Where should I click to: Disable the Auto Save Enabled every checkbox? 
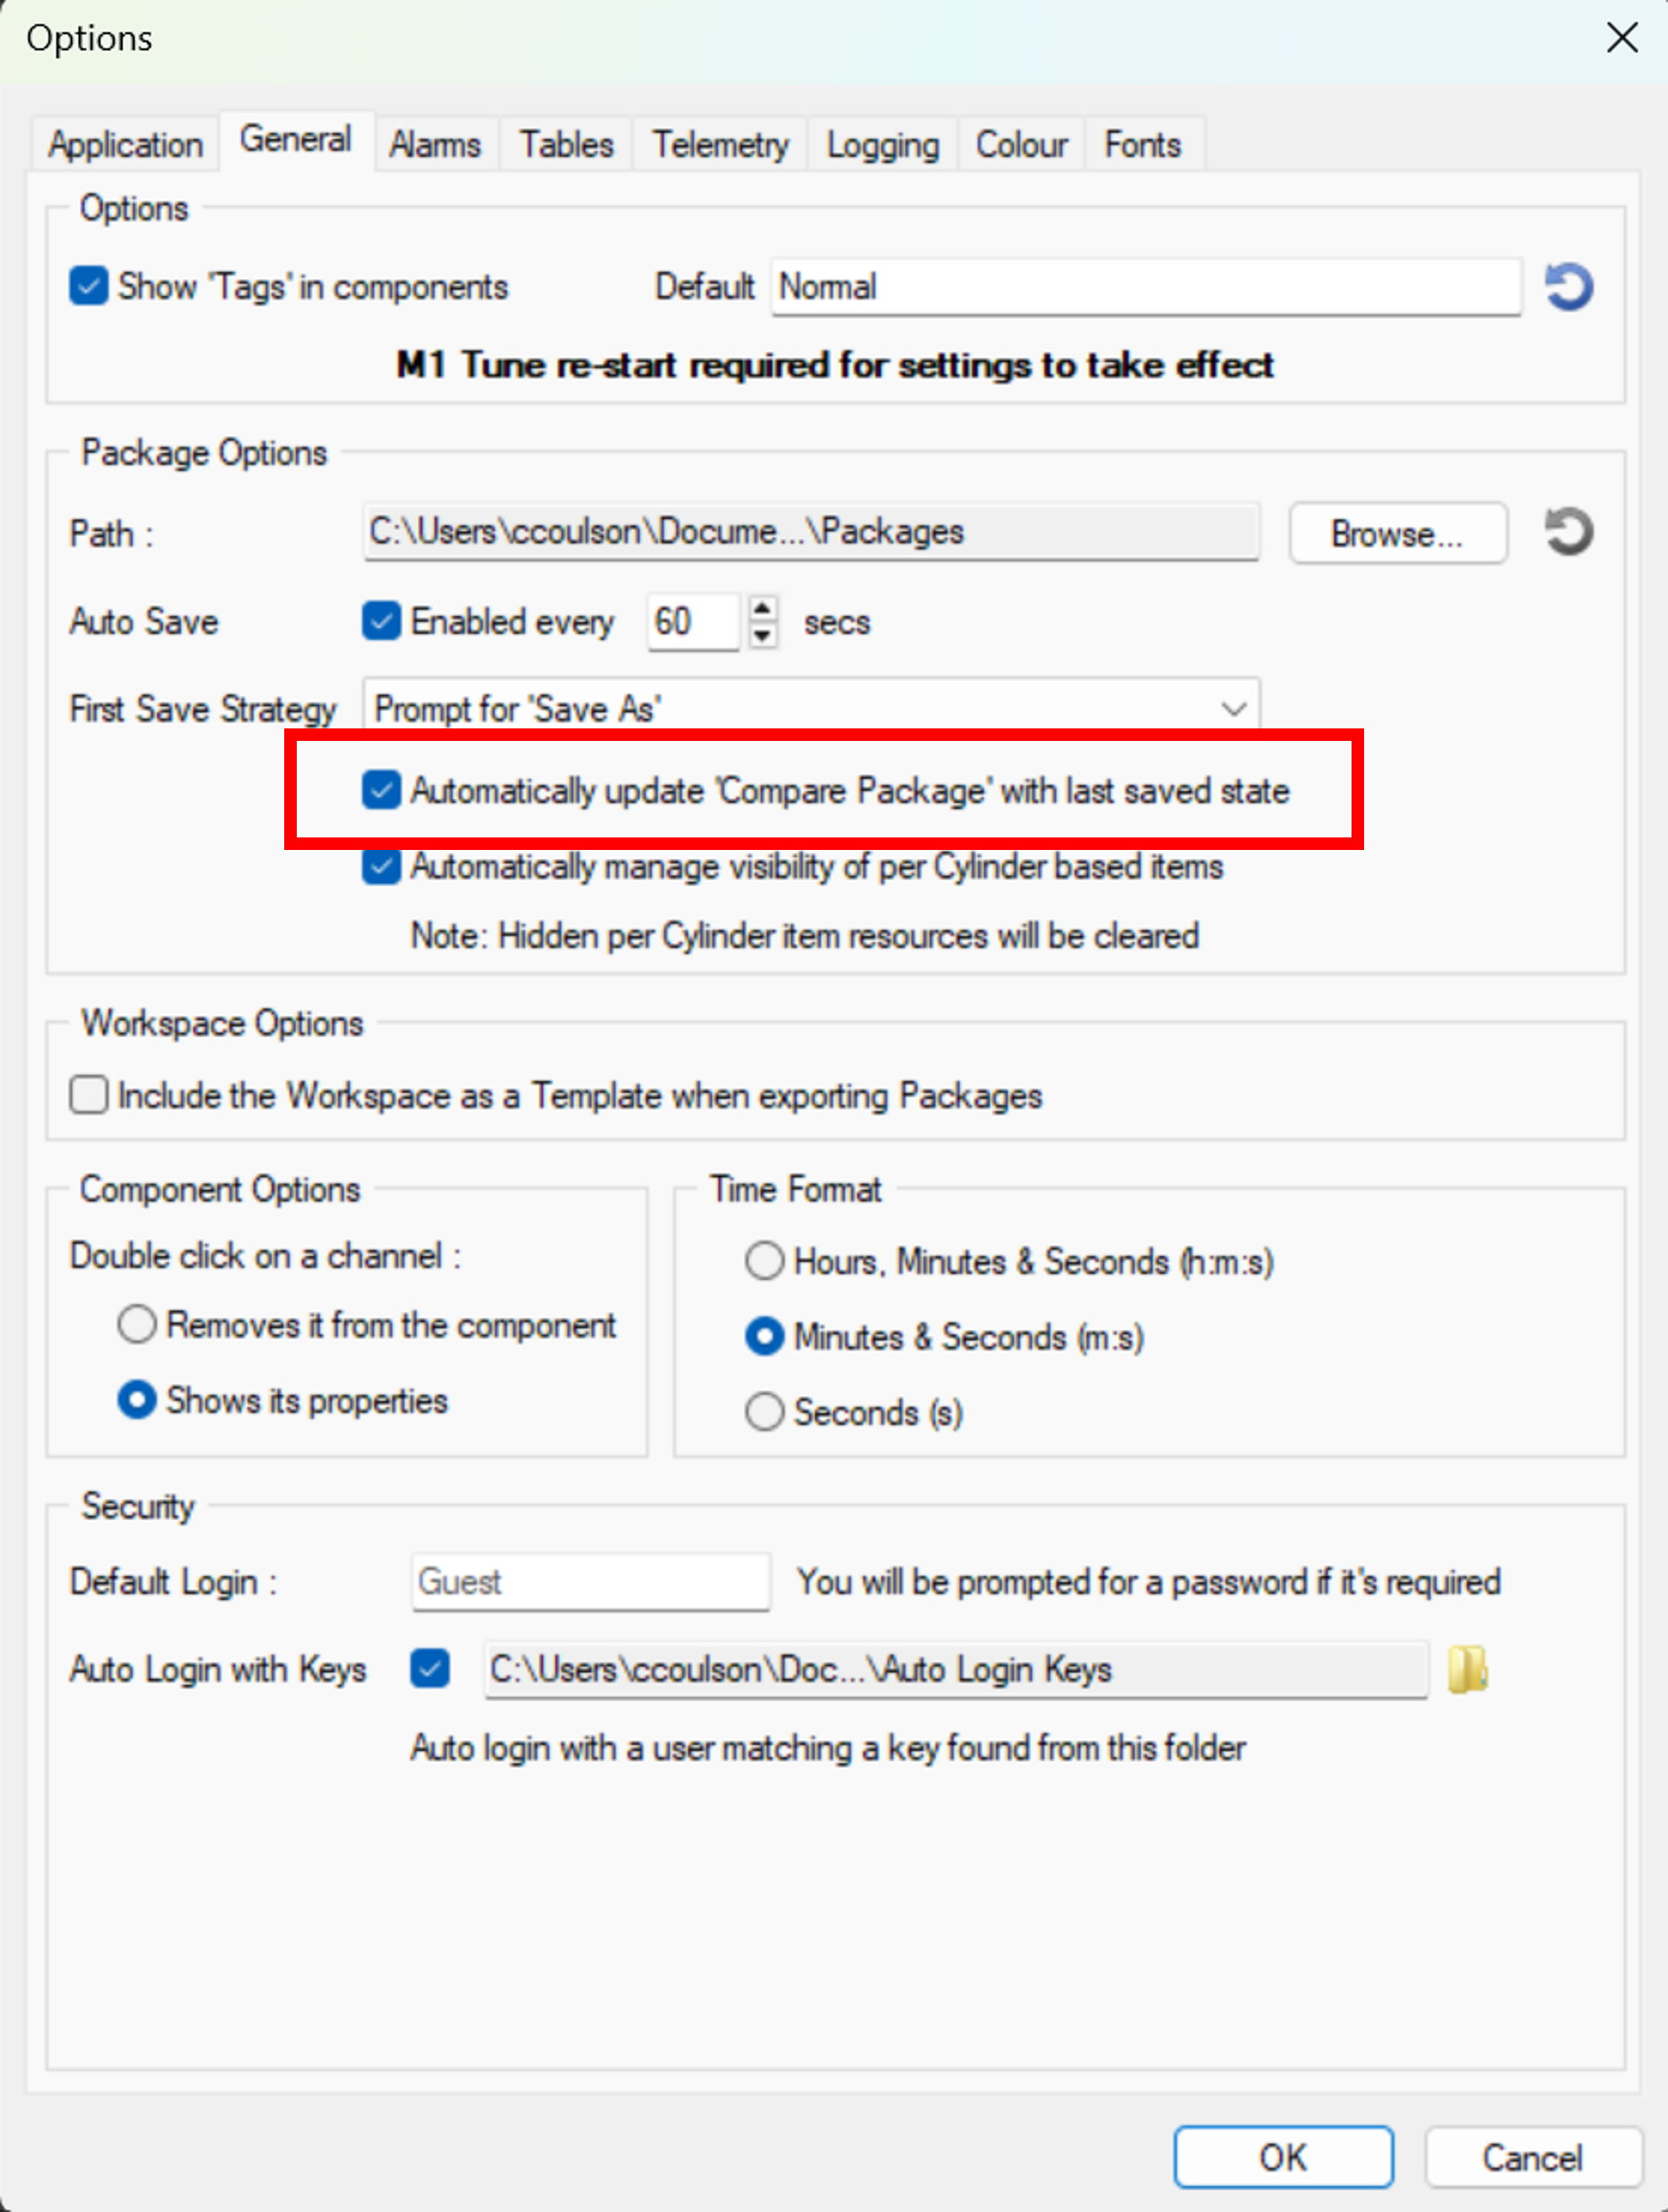(x=381, y=621)
